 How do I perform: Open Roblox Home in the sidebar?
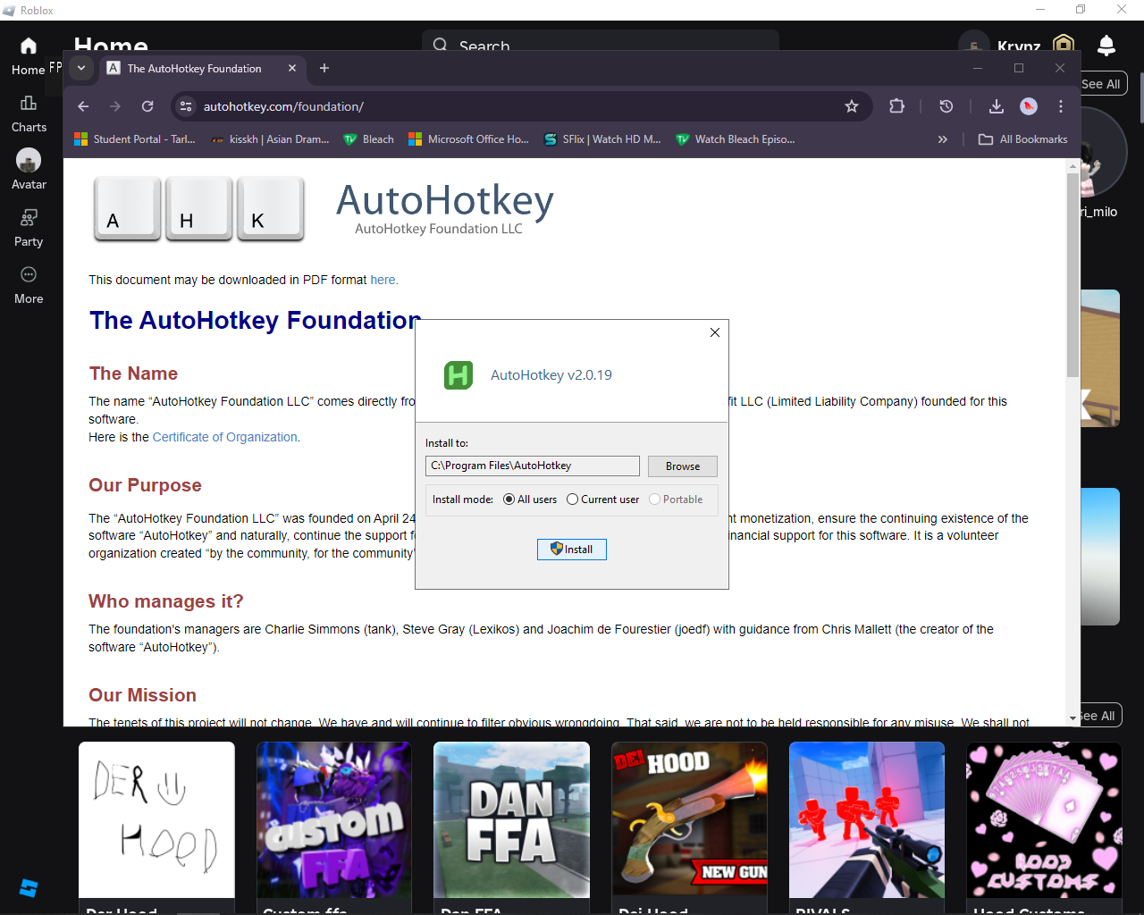(29, 55)
